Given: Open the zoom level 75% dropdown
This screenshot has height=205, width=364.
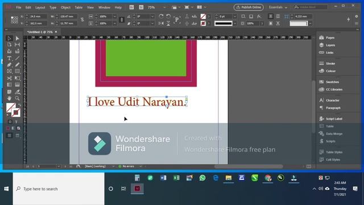Looking at the screenshot, I should (164, 7).
